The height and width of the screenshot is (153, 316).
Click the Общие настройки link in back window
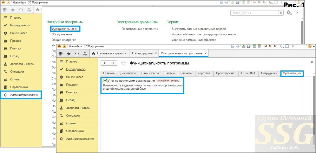click(64, 40)
